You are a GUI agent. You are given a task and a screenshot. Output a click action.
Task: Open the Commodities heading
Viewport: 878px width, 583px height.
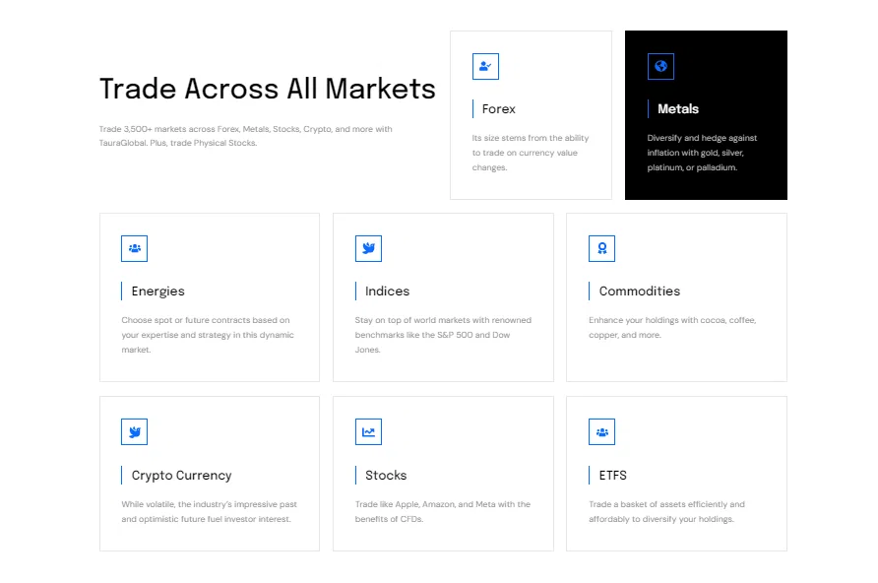point(640,291)
